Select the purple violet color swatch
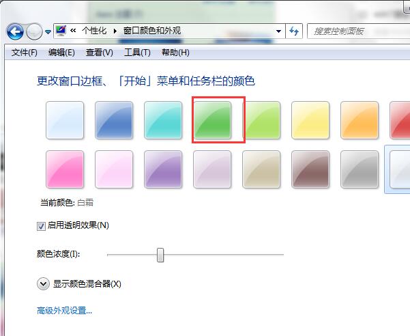410x336 pixels. pos(163,169)
